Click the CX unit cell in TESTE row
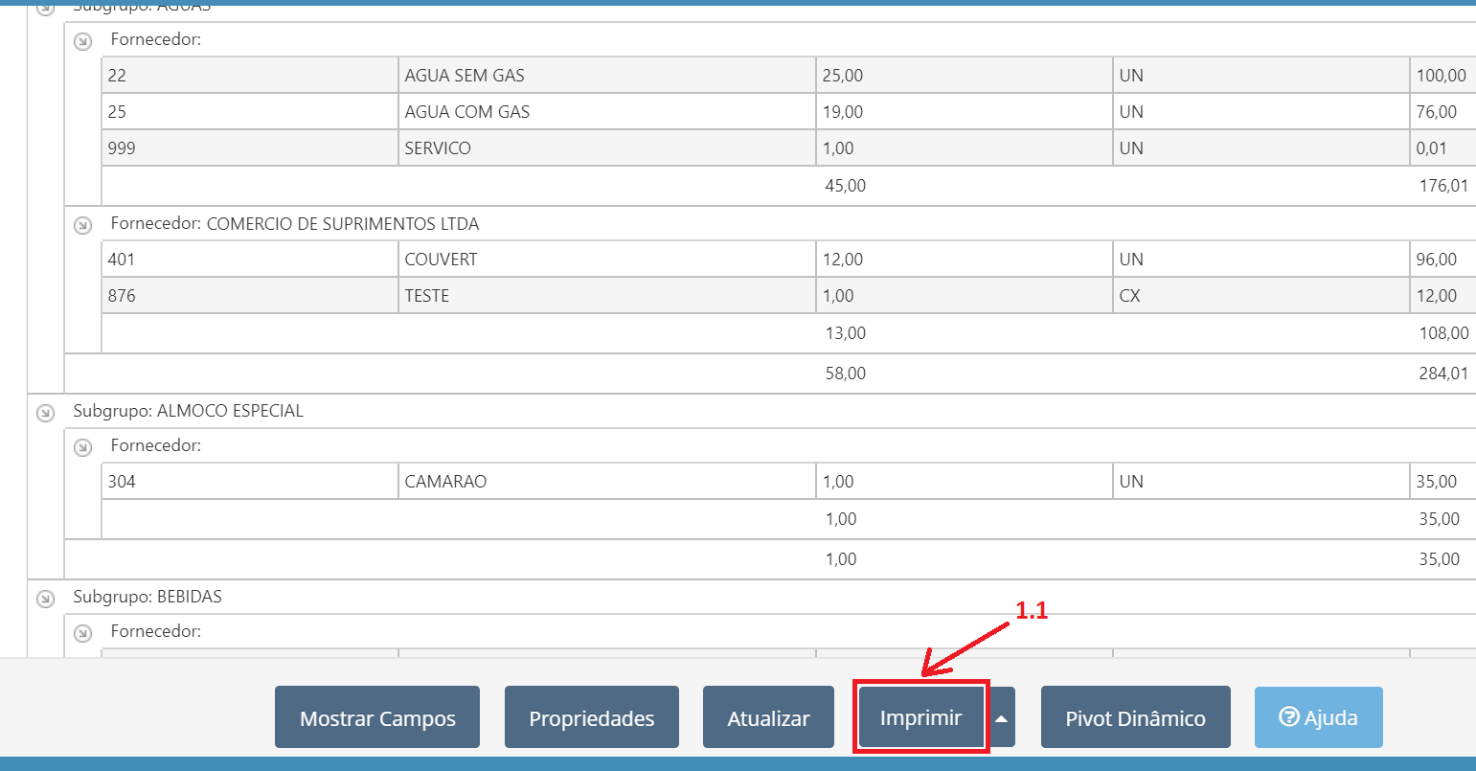Screen dimensions: 1476x771 [1261, 296]
